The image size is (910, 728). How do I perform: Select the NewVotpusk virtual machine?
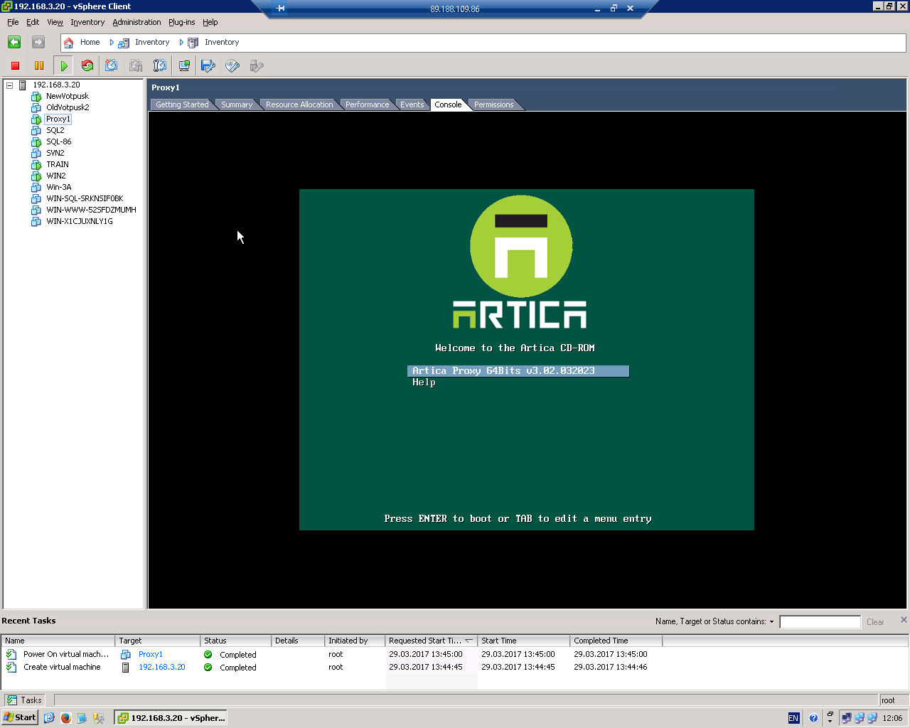pyautogui.click(x=68, y=96)
